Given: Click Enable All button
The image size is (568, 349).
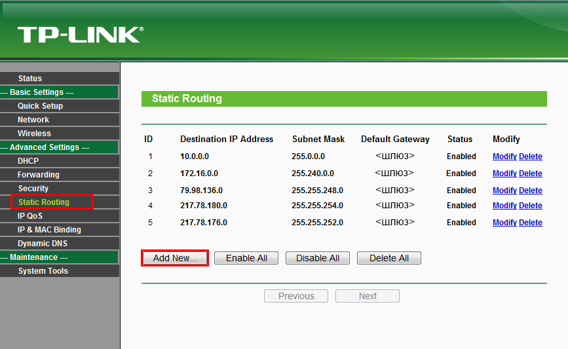Looking at the screenshot, I should tap(246, 258).
